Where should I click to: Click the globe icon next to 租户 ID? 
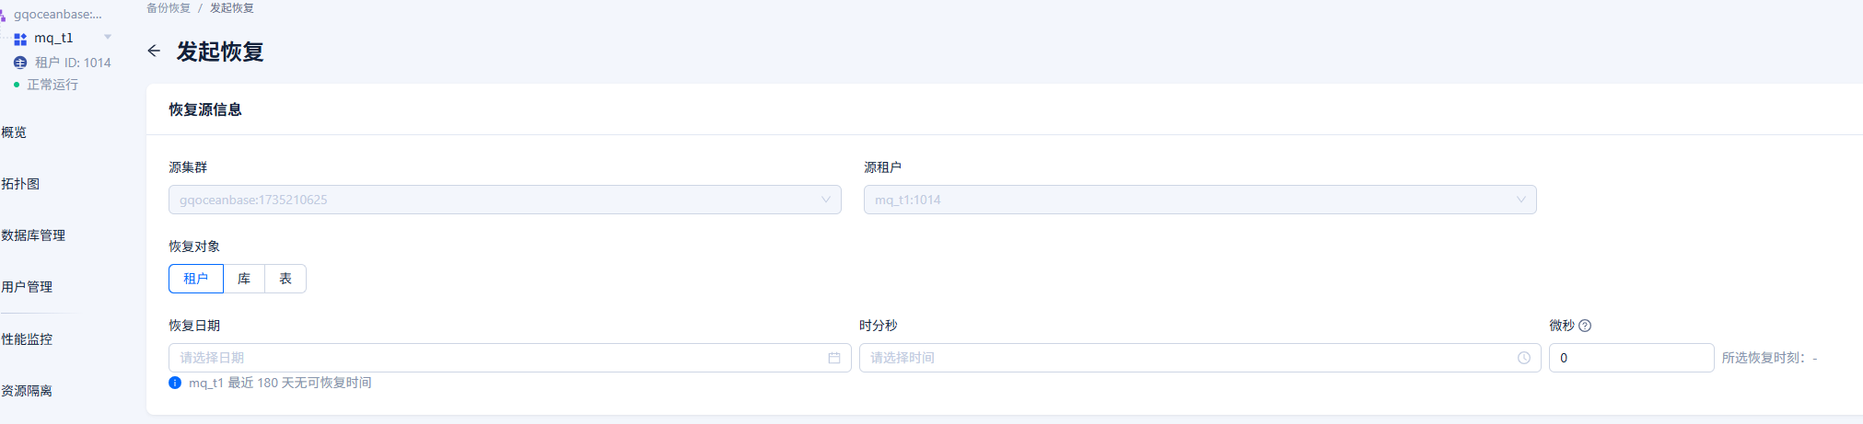20,63
